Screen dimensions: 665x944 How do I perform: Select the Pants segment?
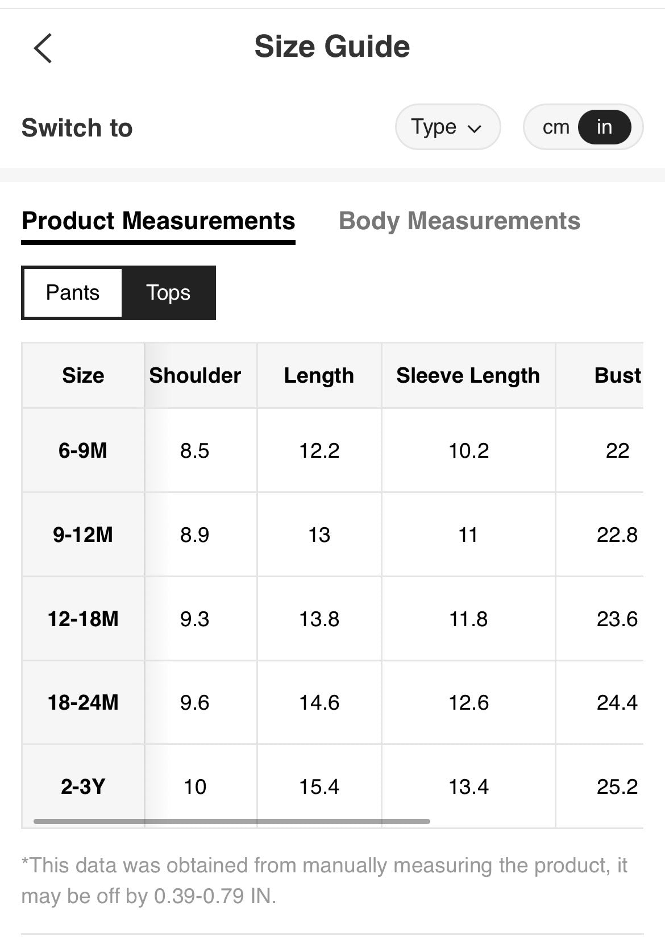(x=73, y=293)
